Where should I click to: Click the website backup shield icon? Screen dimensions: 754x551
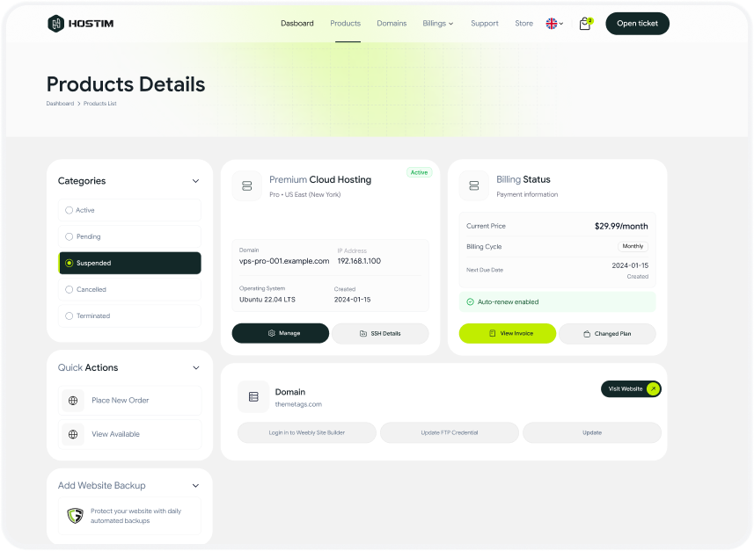click(x=75, y=516)
